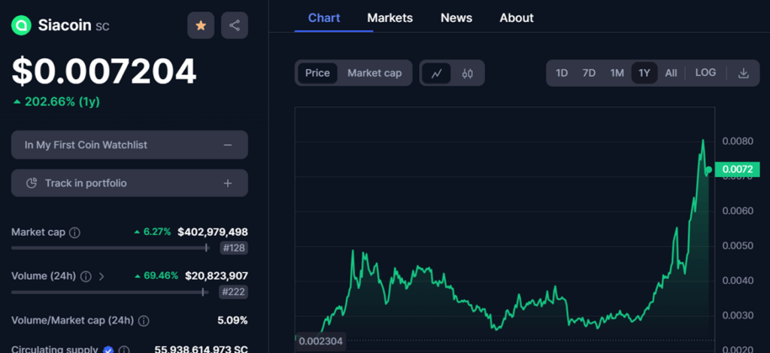
Task: Show Market cap info icon
Action: (x=74, y=233)
